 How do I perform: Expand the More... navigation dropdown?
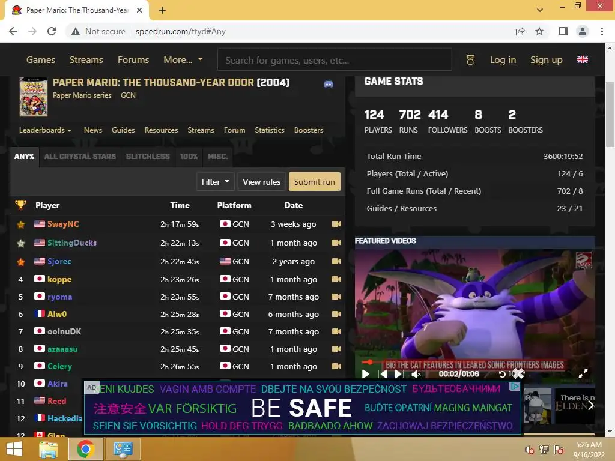pyautogui.click(x=183, y=59)
